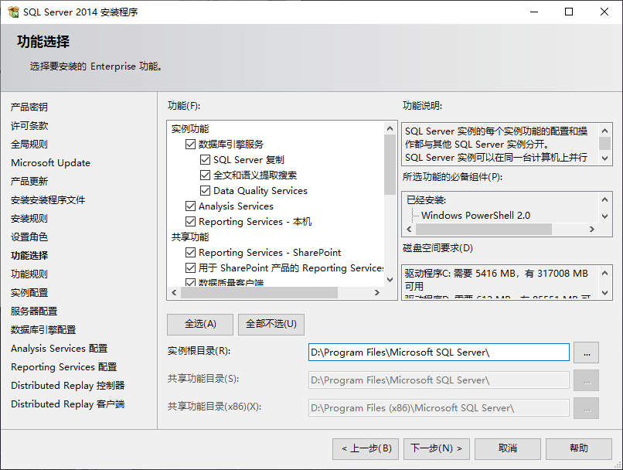Image resolution: width=623 pixels, height=470 pixels.
Task: Select Microsoft Update step in sidebar
Action: click(x=50, y=163)
